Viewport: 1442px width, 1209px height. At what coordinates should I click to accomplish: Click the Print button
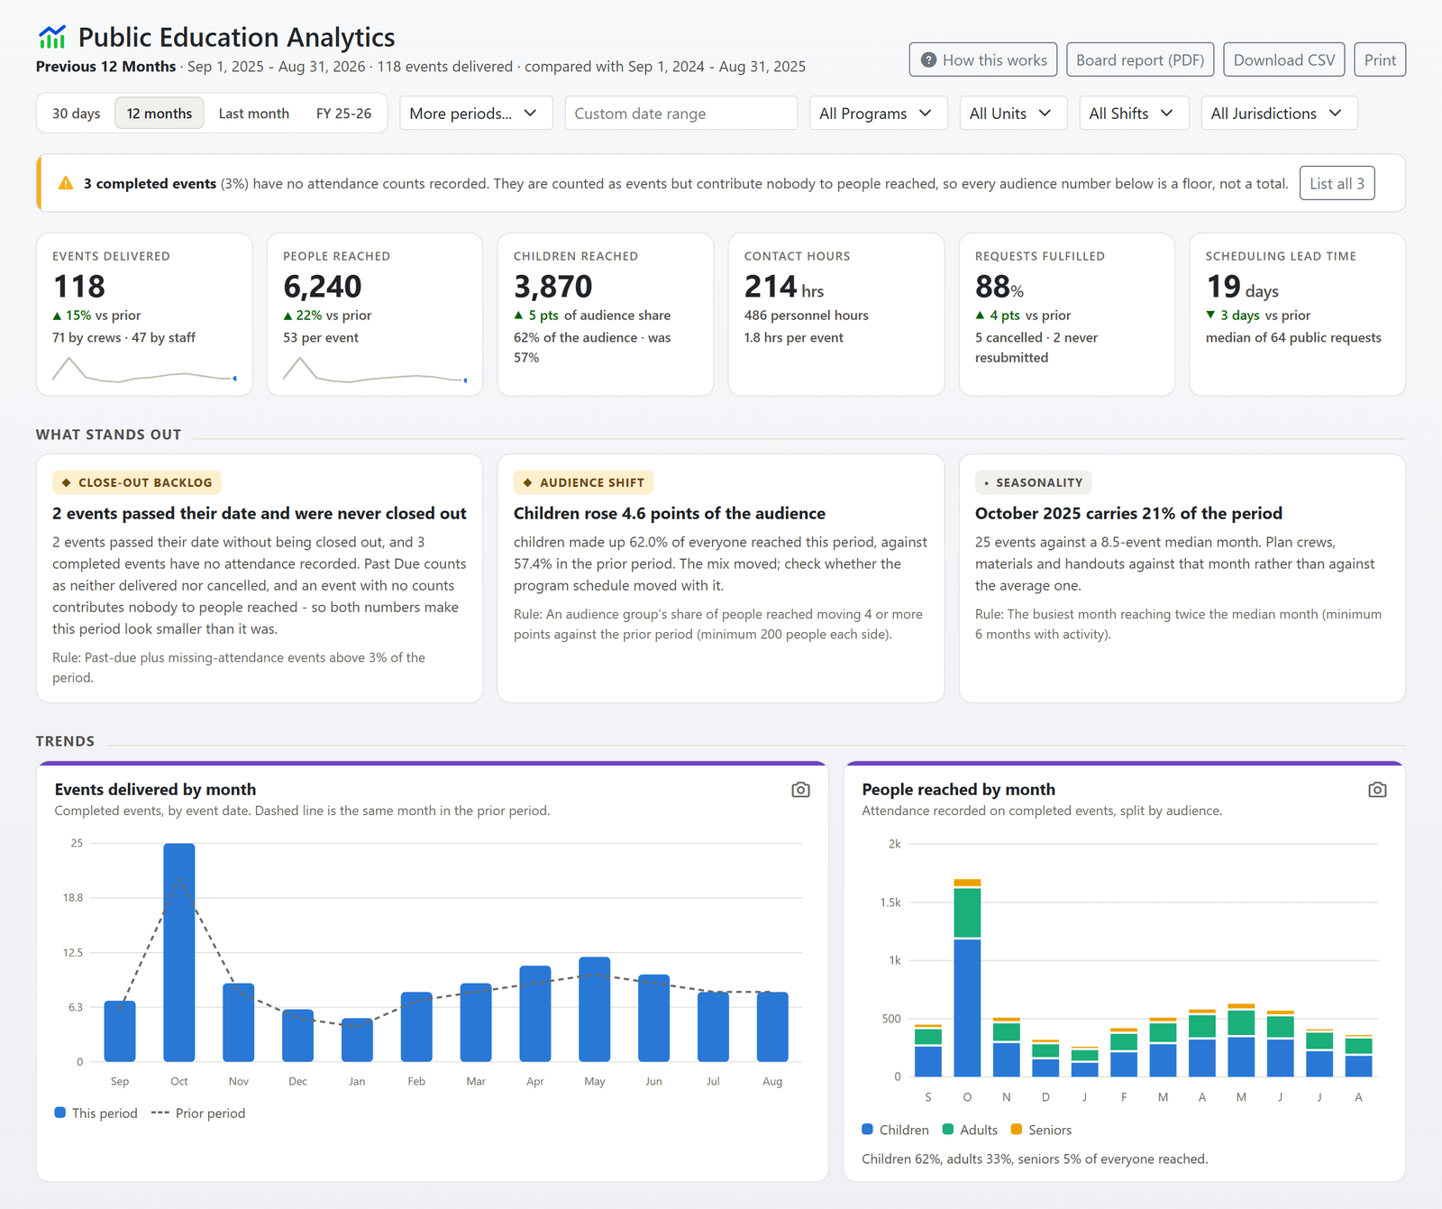coord(1380,60)
